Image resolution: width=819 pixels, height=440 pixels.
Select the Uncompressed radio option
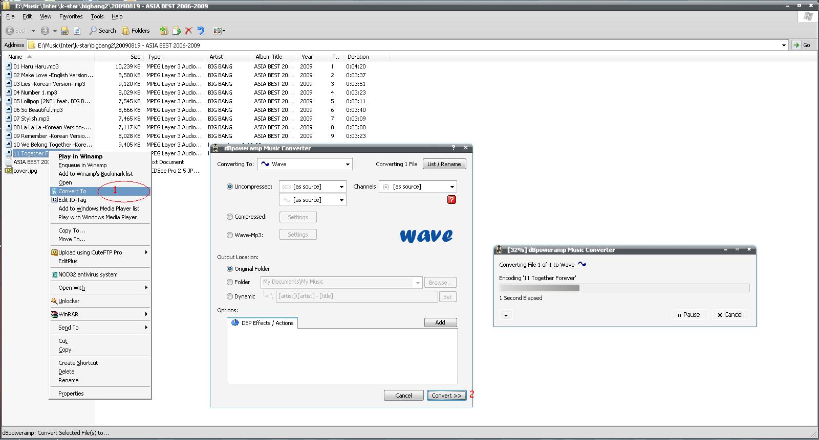click(x=230, y=187)
